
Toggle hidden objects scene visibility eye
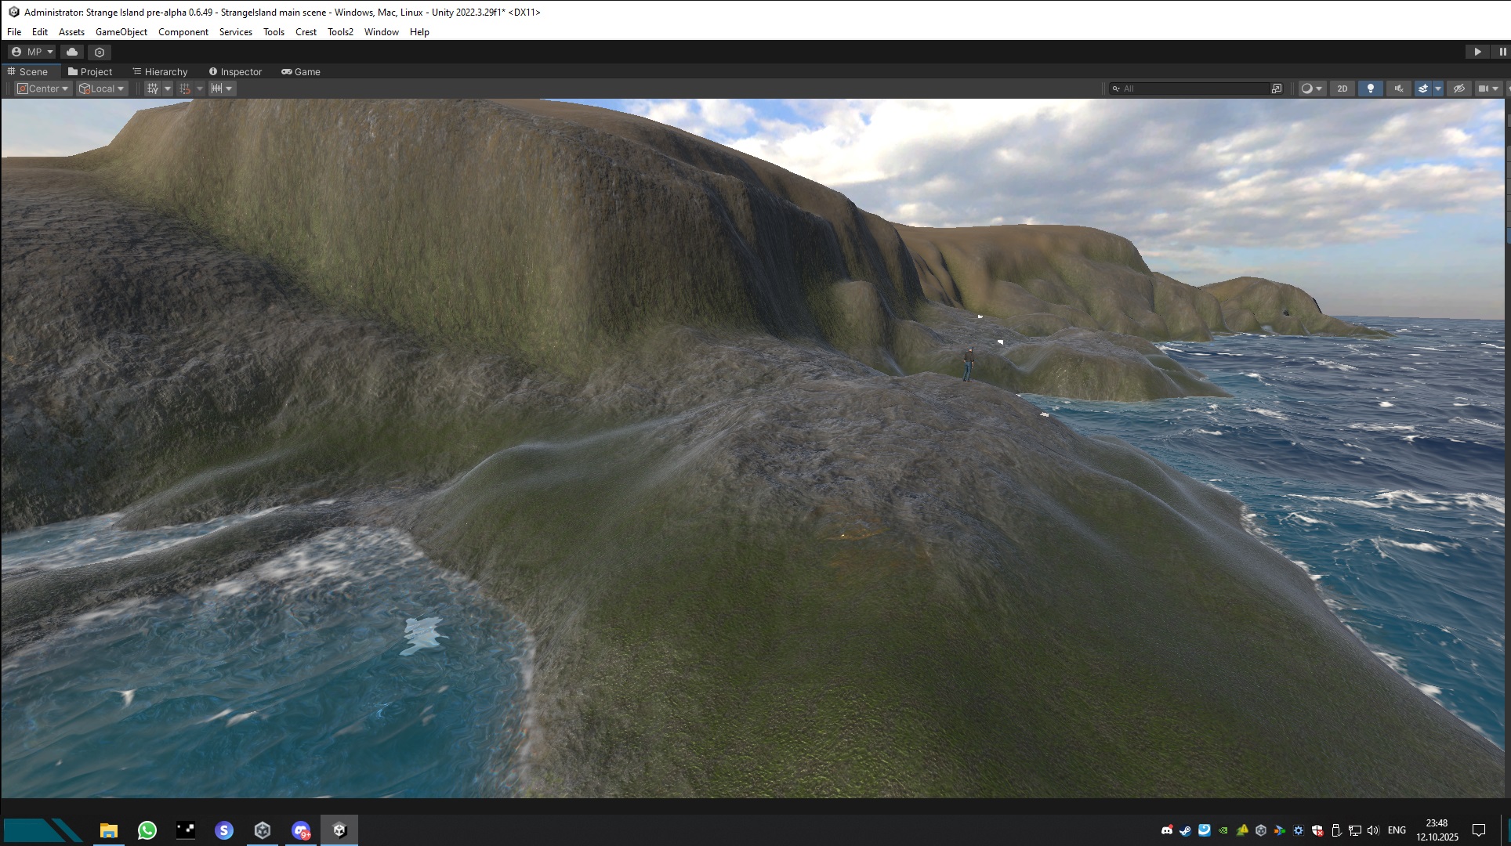[1458, 89]
